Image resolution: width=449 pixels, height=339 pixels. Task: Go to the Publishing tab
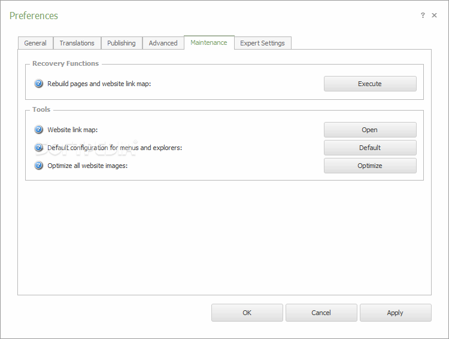[x=122, y=43]
